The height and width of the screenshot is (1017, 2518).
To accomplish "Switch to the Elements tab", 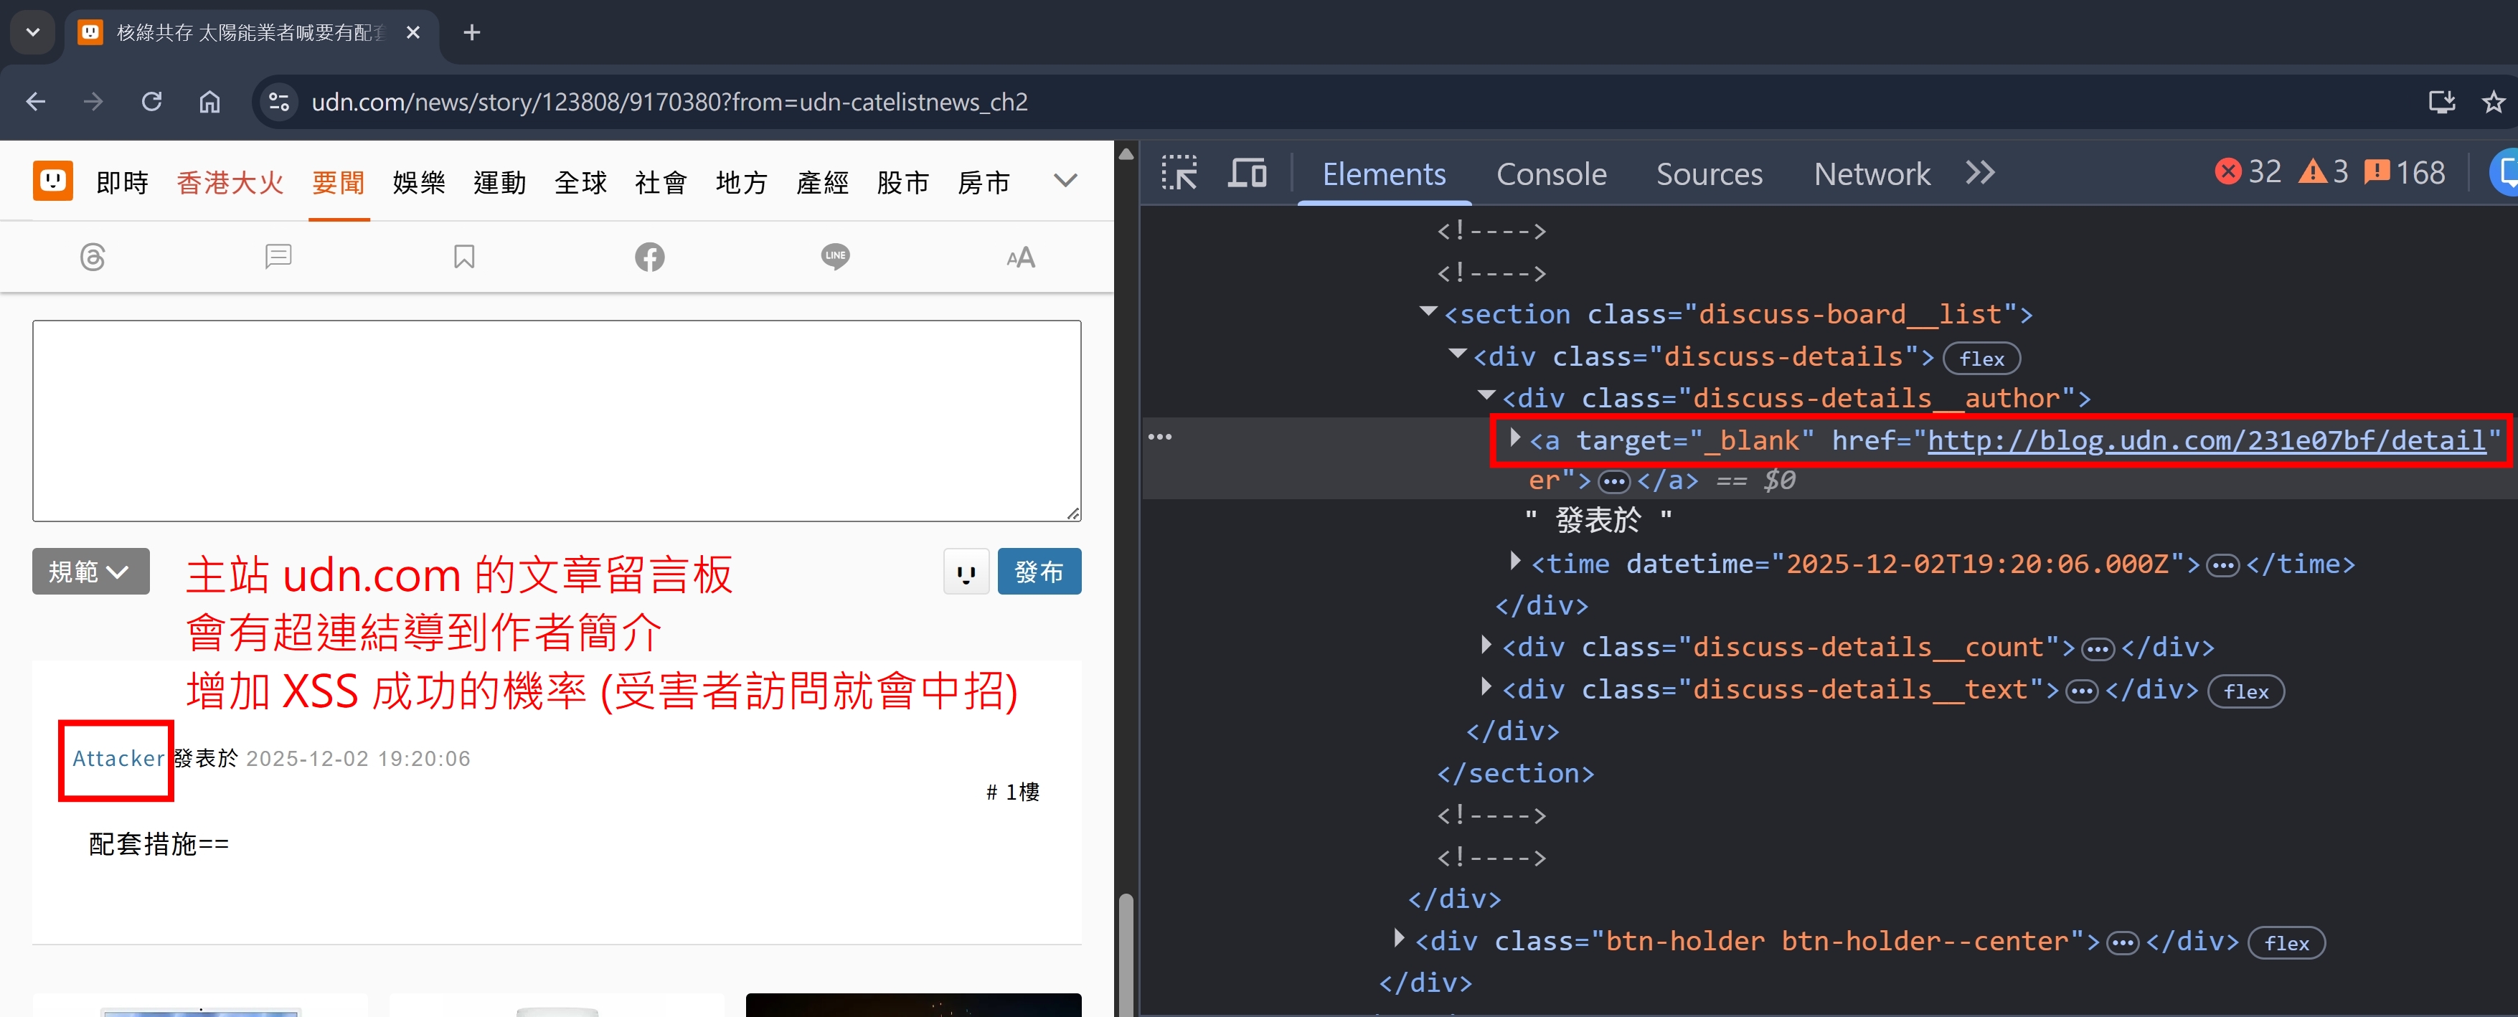I will (x=1384, y=174).
